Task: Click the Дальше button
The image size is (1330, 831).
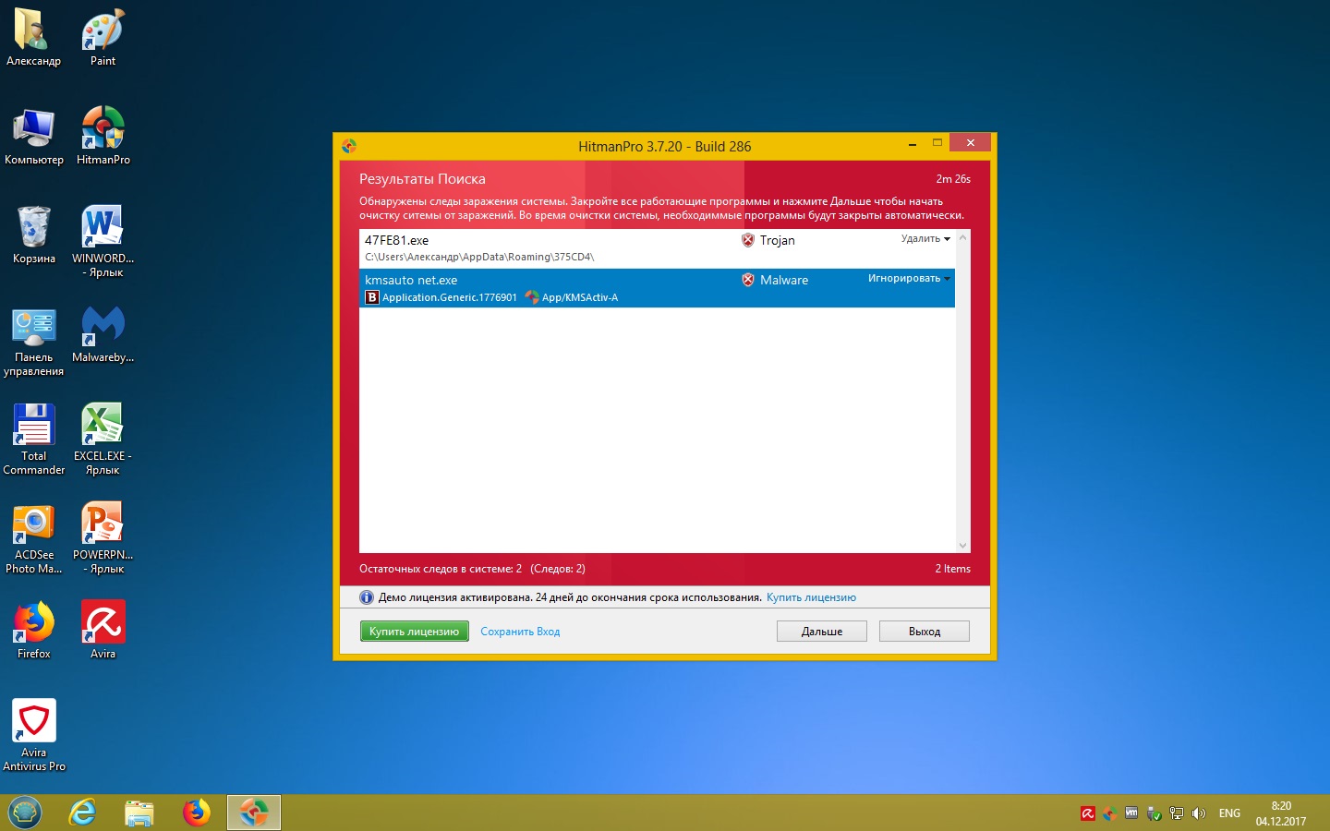Action: [x=822, y=632]
